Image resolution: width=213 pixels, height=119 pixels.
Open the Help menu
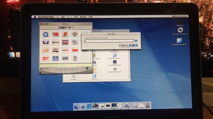pyautogui.click(x=91, y=17)
